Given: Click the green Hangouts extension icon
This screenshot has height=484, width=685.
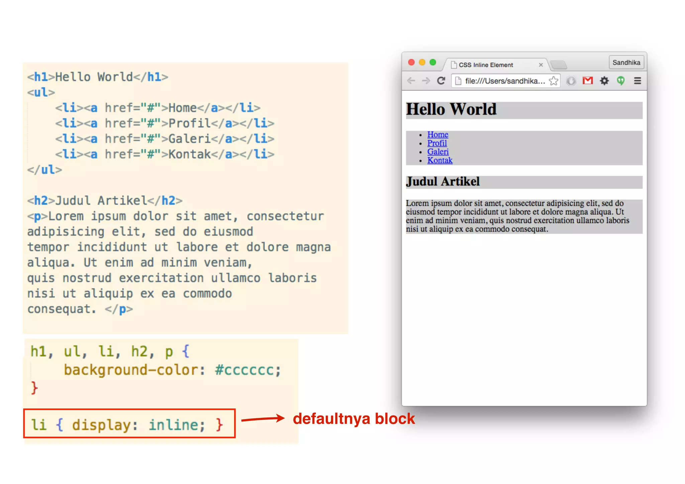Looking at the screenshot, I should coord(621,81).
